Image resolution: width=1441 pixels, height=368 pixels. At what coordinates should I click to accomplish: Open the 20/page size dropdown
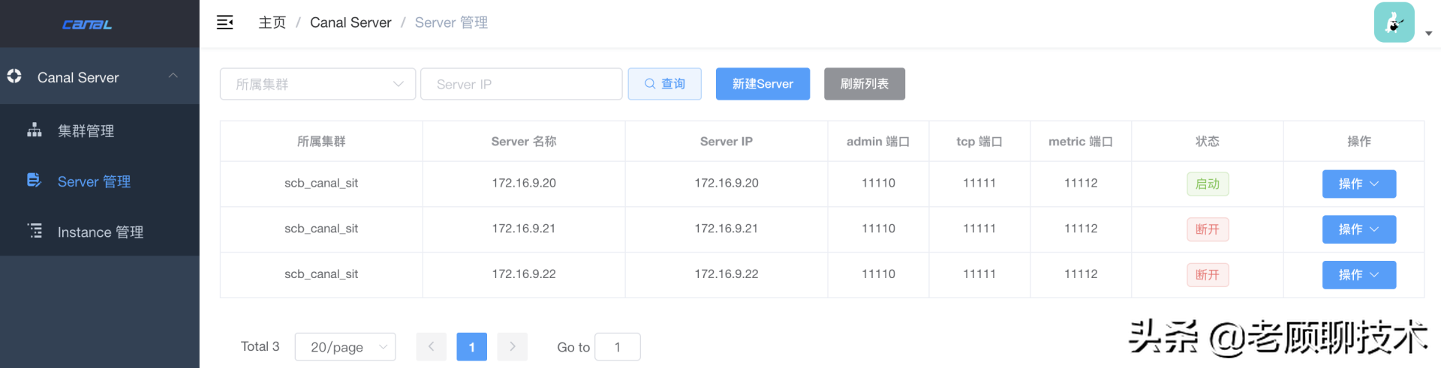click(345, 347)
